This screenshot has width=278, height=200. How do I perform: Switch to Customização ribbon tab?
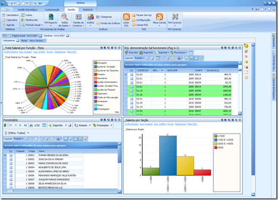[52, 10]
